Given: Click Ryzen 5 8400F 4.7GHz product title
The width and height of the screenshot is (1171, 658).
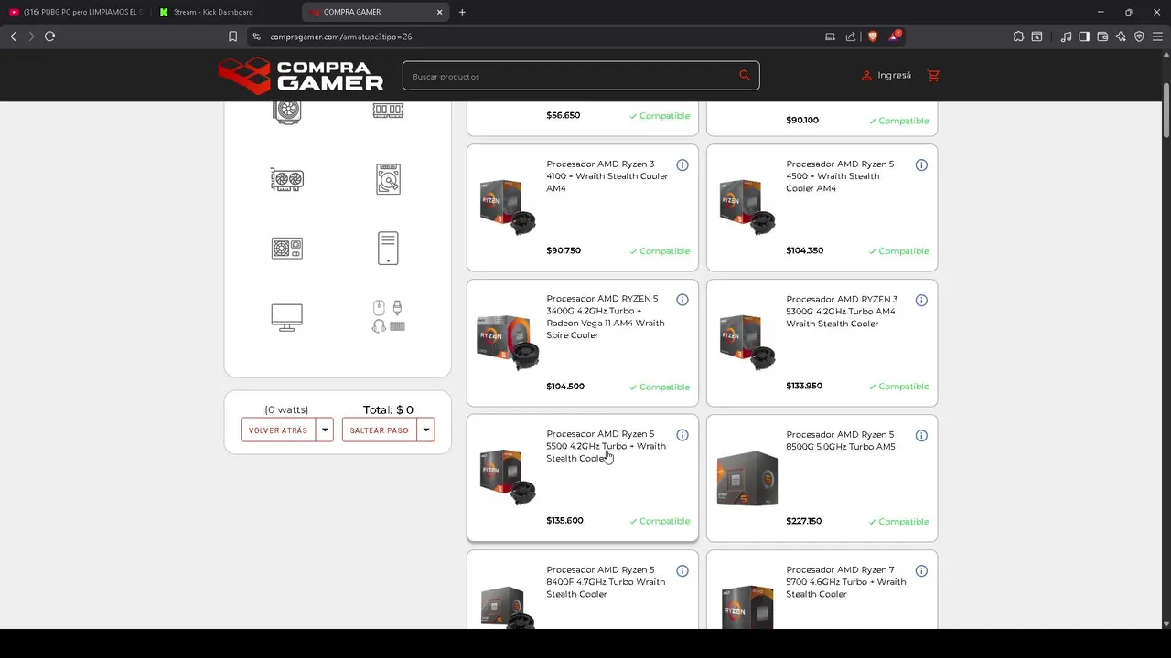Looking at the screenshot, I should coord(607,581).
